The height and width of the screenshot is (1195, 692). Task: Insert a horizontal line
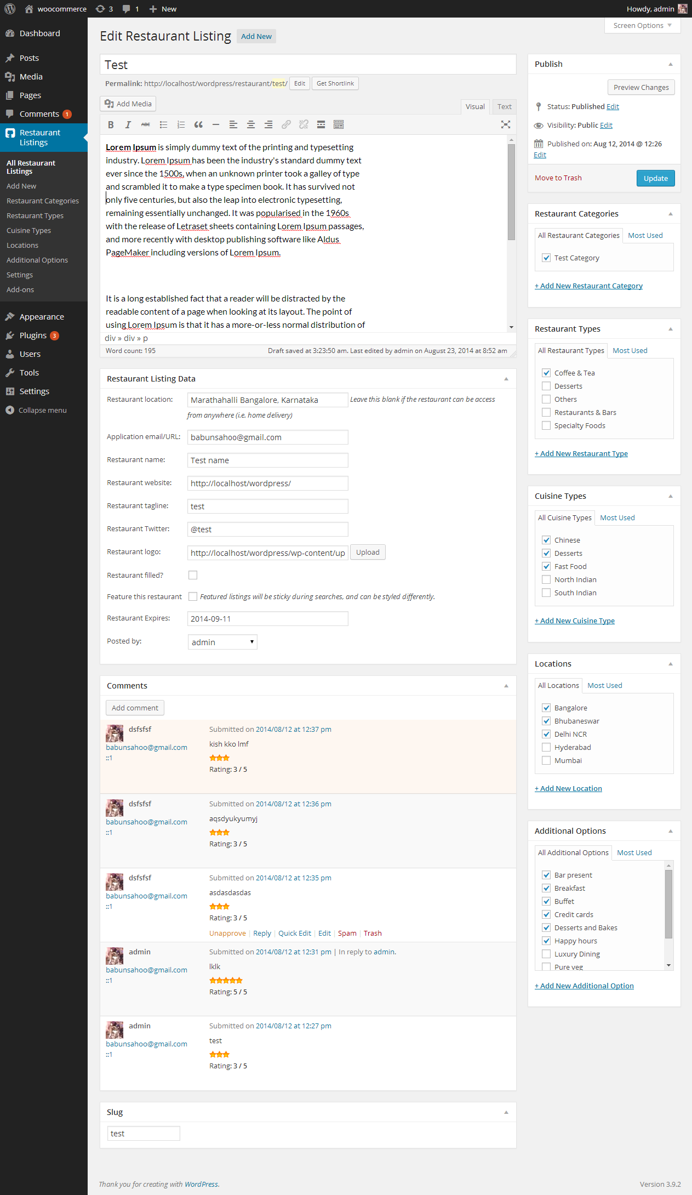[x=216, y=124]
